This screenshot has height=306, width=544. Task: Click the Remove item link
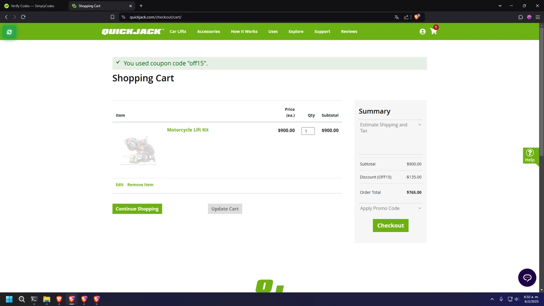[140, 185]
